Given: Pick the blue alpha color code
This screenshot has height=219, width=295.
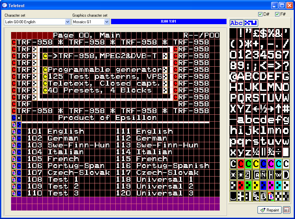Looking at the screenshot, I should pos(263,164).
